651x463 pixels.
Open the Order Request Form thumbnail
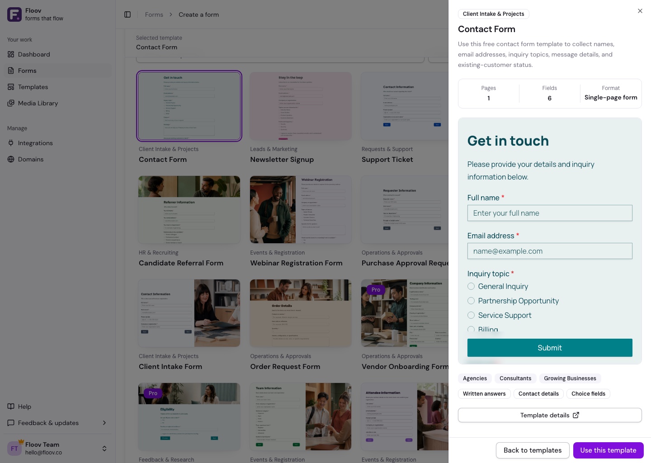click(x=301, y=313)
